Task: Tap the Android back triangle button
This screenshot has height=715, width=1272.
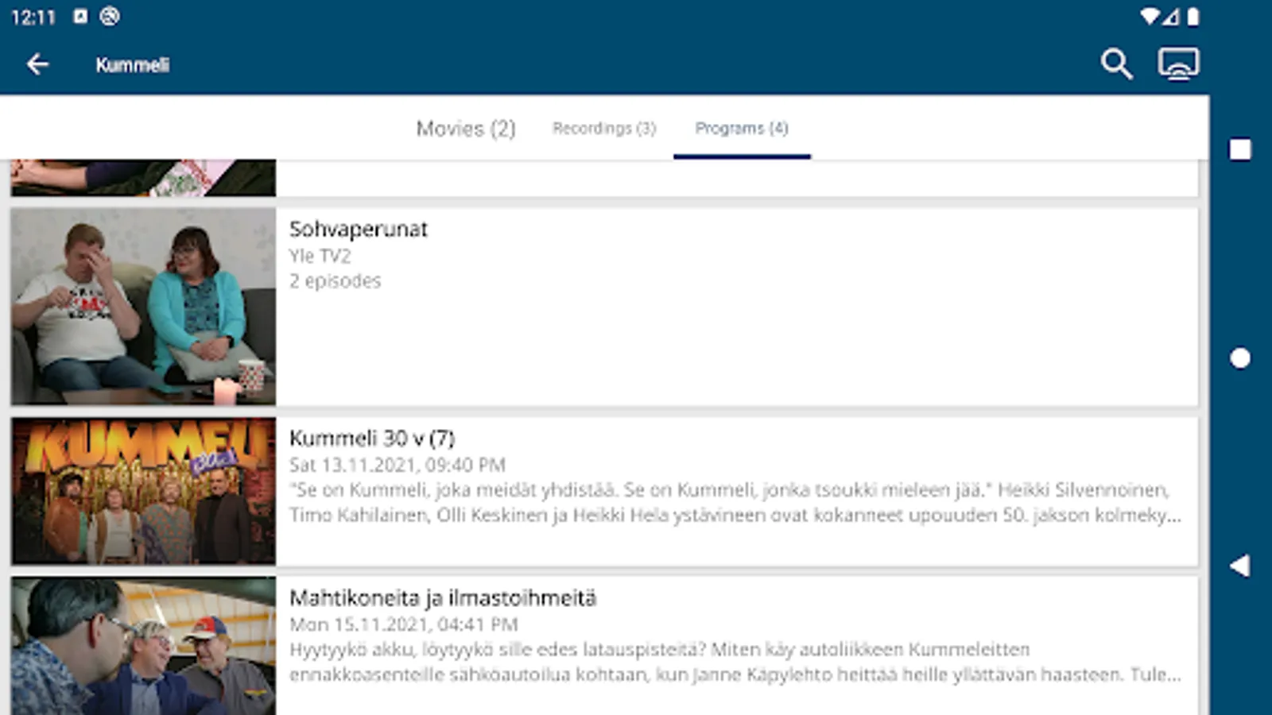Action: pos(1239,566)
